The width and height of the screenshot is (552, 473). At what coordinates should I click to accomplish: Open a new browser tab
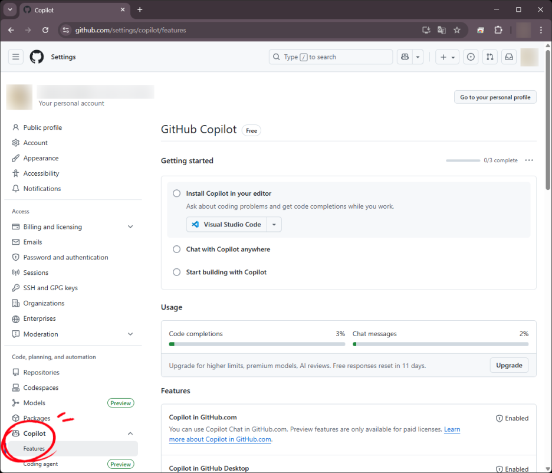point(140,10)
